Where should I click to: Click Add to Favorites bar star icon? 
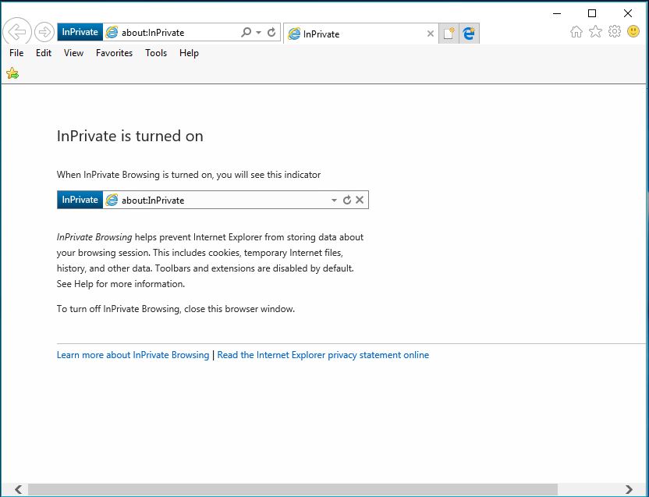point(12,73)
